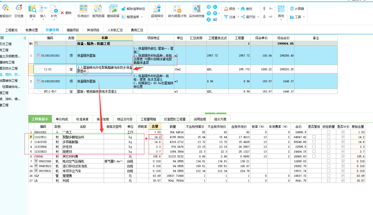This screenshot has width=373, height=215.
Task: Tick 锁定数量 checkbox for 阻燃剂 row
Action: [329, 152]
